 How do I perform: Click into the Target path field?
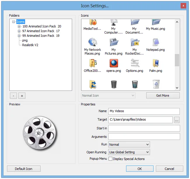[140, 120]
